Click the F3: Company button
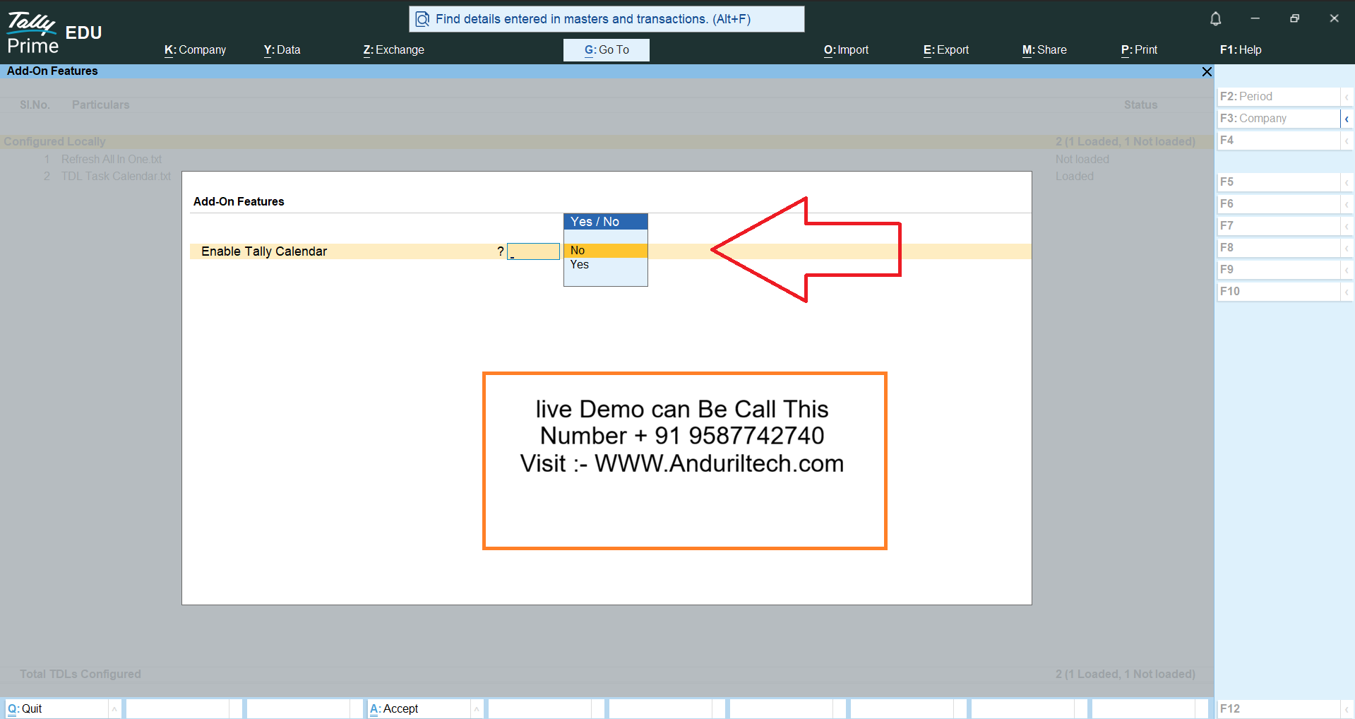1355x719 pixels. pos(1278,119)
